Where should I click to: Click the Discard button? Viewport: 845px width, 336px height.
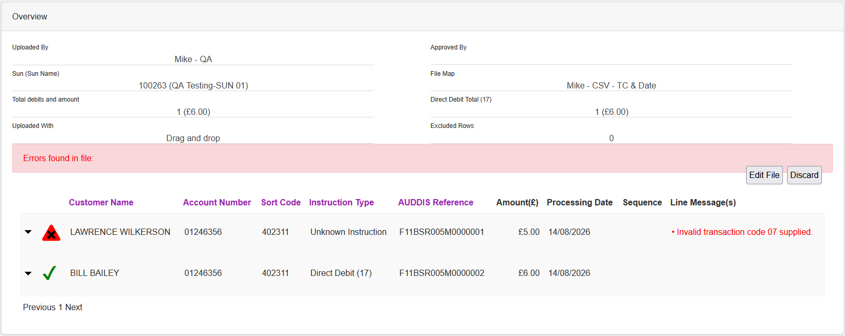coord(804,175)
